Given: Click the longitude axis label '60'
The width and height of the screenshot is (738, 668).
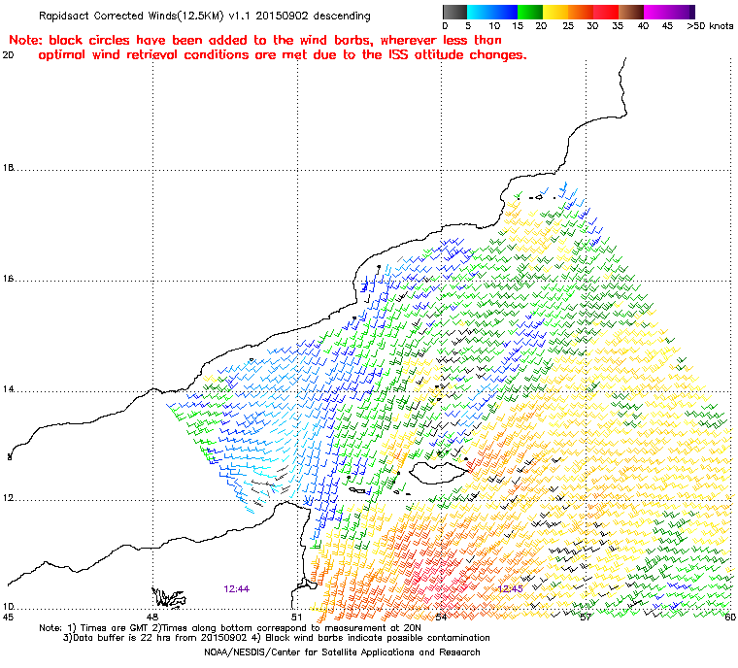Looking at the screenshot, I should pyautogui.click(x=730, y=617).
